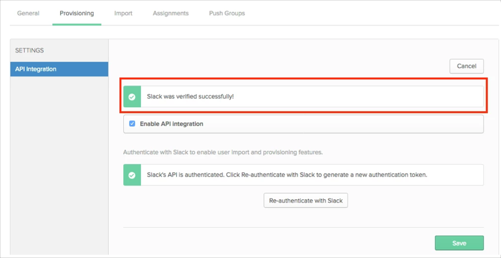Go to the Assignments tab
Screen dimensions: 501x258
pyautogui.click(x=171, y=14)
